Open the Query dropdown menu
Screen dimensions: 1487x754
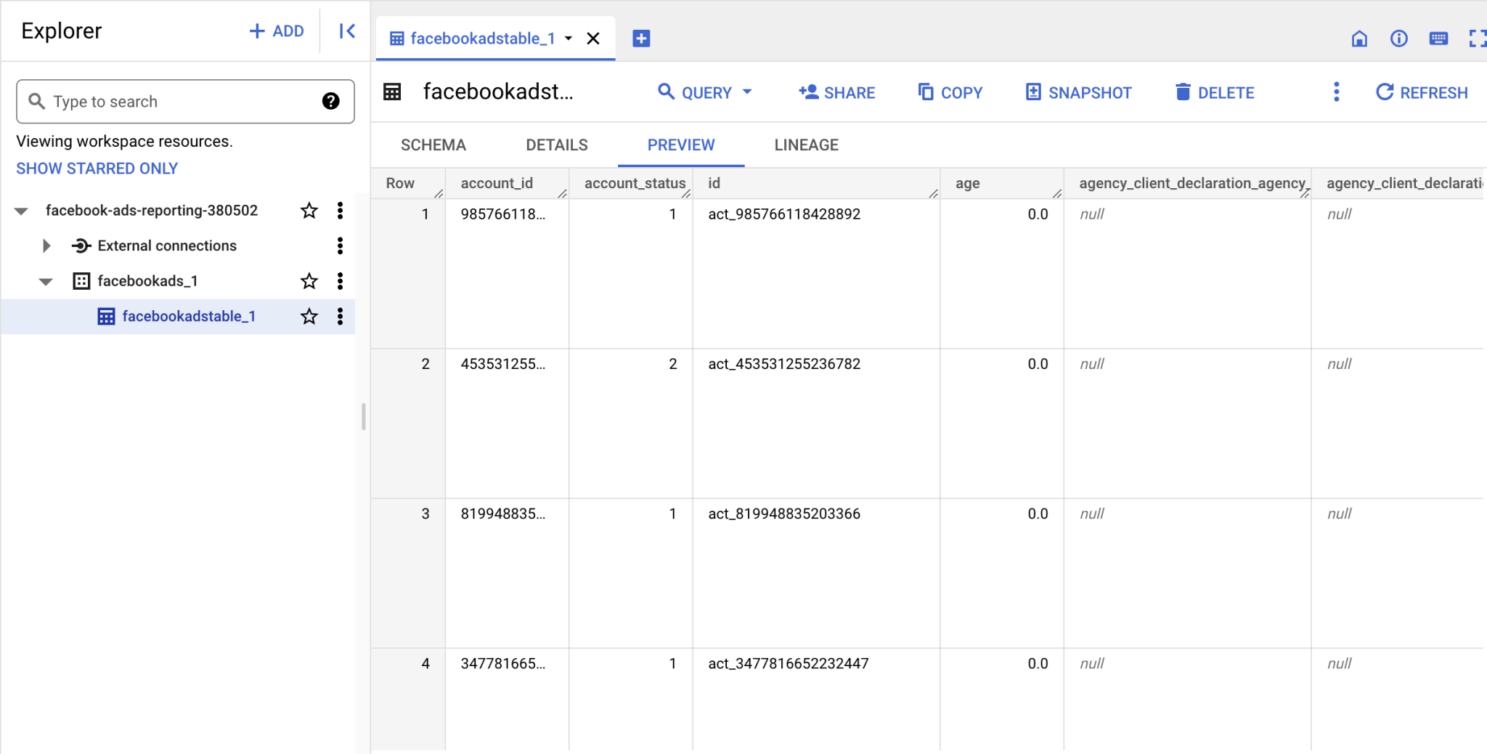pyautogui.click(x=704, y=92)
